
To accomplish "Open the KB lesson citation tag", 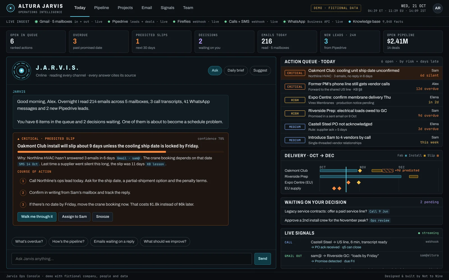I will tap(155, 164).
